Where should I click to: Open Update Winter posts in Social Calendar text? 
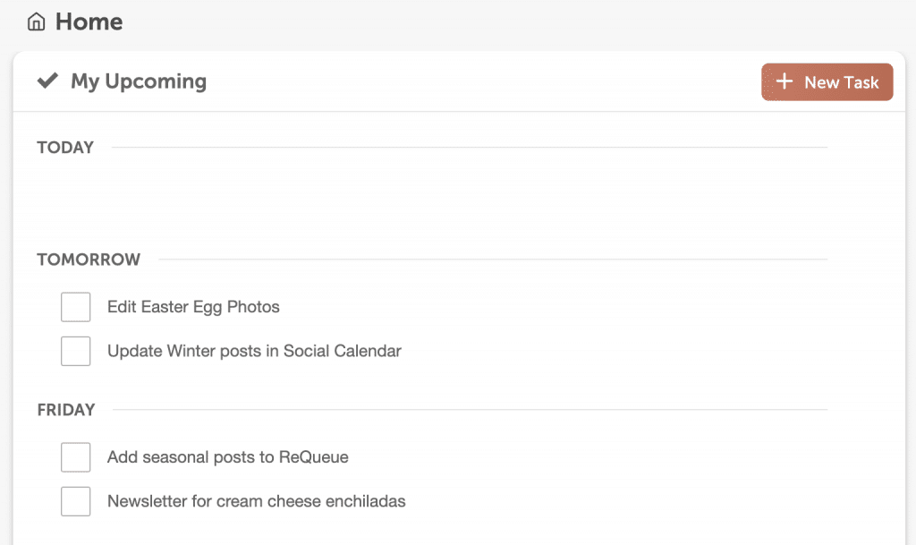254,351
